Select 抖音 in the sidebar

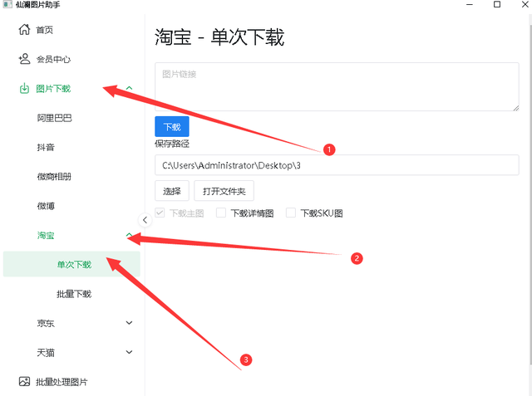[x=46, y=147]
